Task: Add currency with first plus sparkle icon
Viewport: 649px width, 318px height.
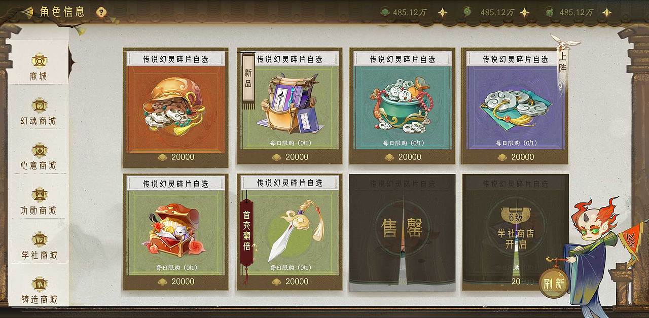Action: 443,13
